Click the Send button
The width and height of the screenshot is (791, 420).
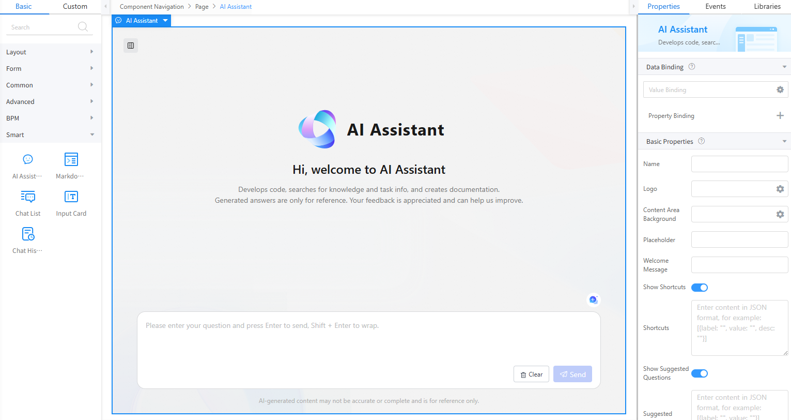click(x=572, y=374)
